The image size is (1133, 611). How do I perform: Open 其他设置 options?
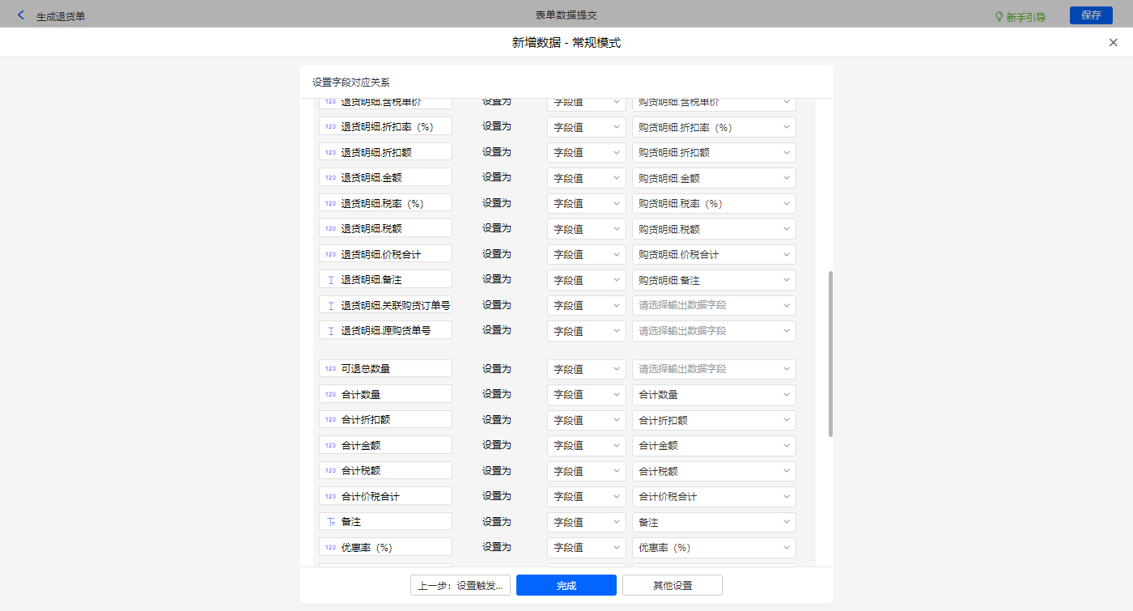tap(672, 585)
